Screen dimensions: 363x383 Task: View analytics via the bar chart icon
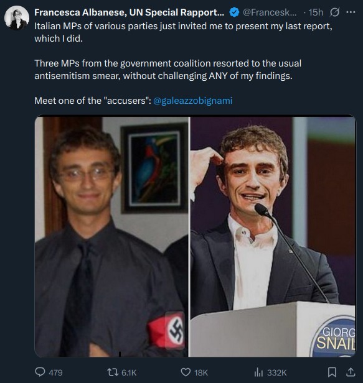[258, 372]
